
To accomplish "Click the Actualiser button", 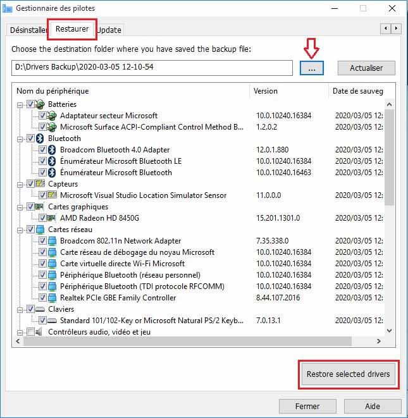I will pyautogui.click(x=366, y=68).
